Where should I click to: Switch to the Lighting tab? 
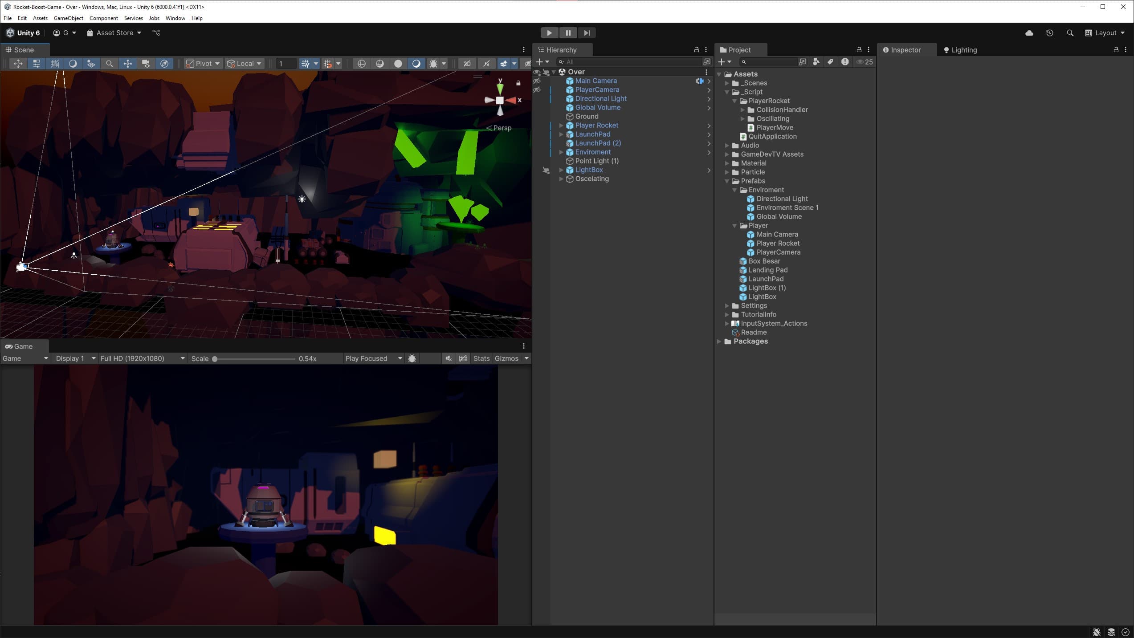960,50
